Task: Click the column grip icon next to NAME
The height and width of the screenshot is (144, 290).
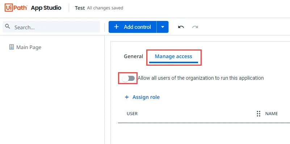Action: click(259, 114)
